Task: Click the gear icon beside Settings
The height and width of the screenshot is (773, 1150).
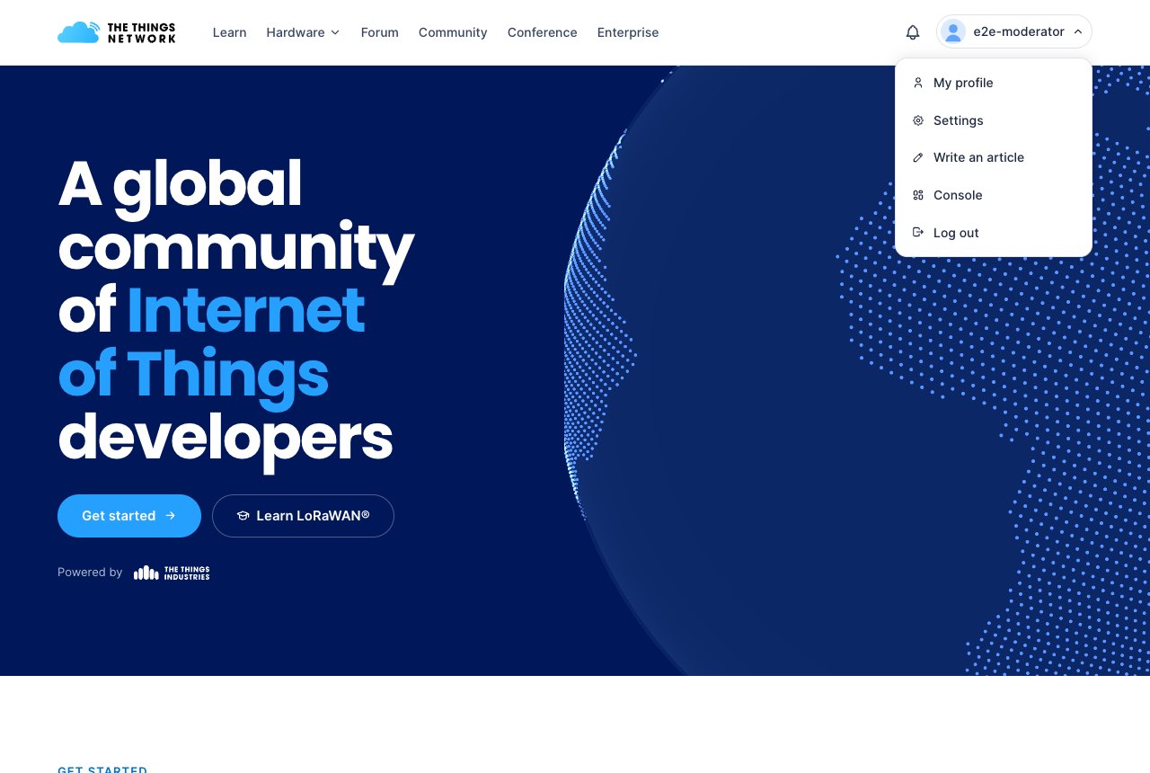Action: tap(918, 120)
